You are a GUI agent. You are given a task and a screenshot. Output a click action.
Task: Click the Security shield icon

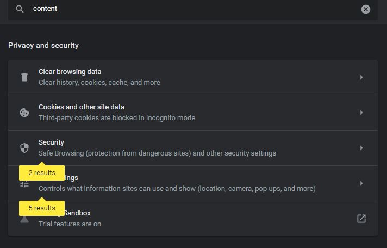[x=24, y=148]
